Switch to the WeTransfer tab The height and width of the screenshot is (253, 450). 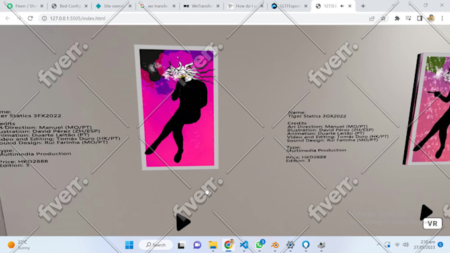pyautogui.click(x=201, y=6)
